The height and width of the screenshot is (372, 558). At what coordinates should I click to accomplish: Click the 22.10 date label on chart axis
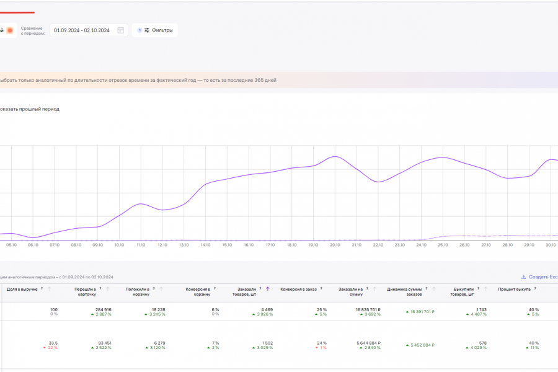[378, 245]
